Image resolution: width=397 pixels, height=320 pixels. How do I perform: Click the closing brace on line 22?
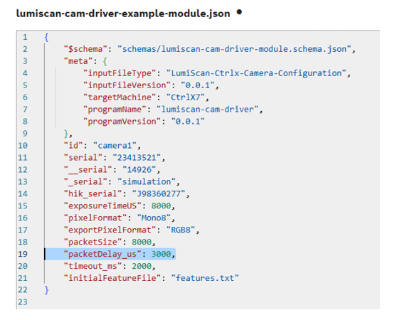pyautogui.click(x=46, y=290)
